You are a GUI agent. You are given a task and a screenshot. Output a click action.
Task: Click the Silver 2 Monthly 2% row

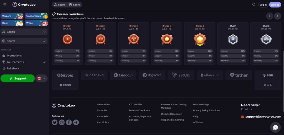266,61
